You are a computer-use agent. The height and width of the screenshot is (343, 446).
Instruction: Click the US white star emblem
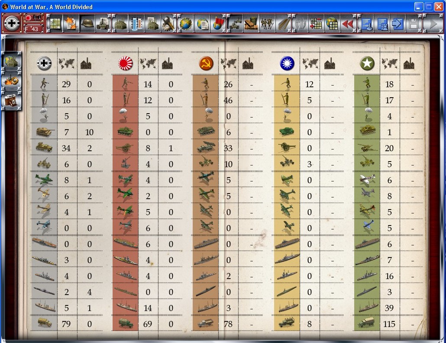tap(367, 64)
